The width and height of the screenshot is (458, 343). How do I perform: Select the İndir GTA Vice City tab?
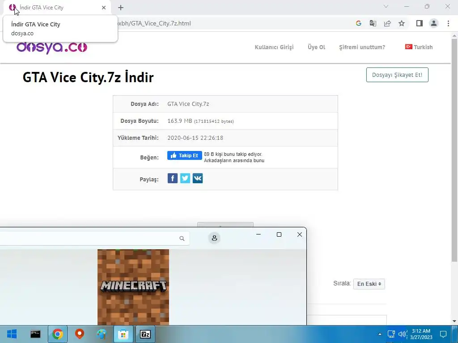(x=57, y=8)
